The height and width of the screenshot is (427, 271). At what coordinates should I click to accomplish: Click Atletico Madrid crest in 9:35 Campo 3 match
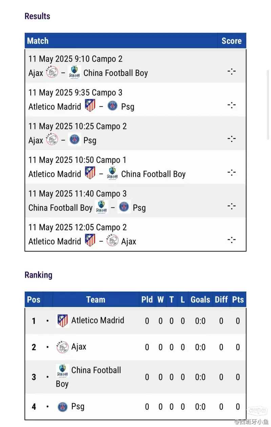[90, 106]
